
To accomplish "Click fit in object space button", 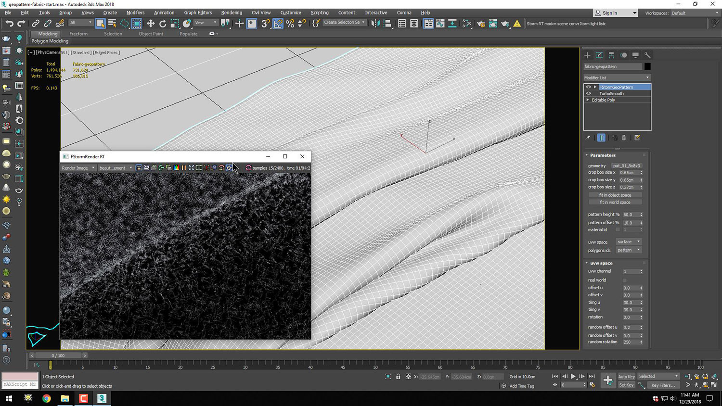I will tap(615, 195).
